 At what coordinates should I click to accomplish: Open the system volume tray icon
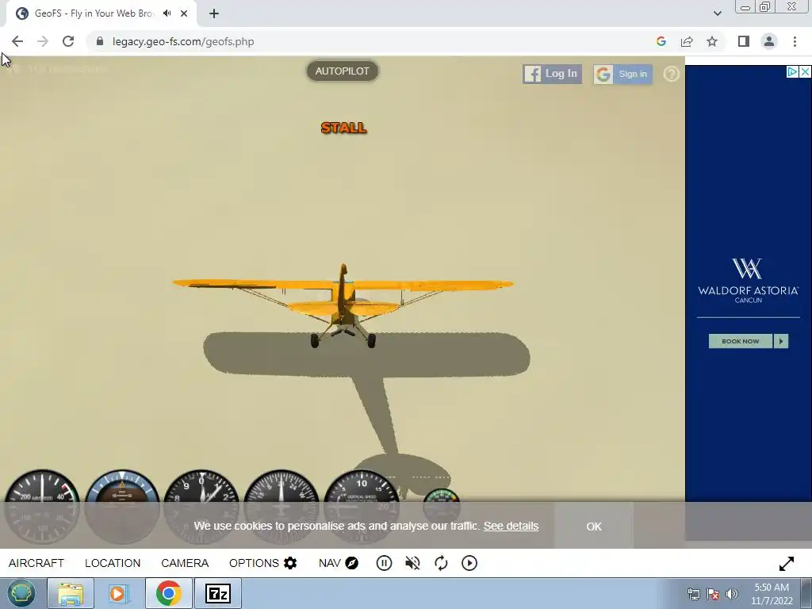click(732, 594)
